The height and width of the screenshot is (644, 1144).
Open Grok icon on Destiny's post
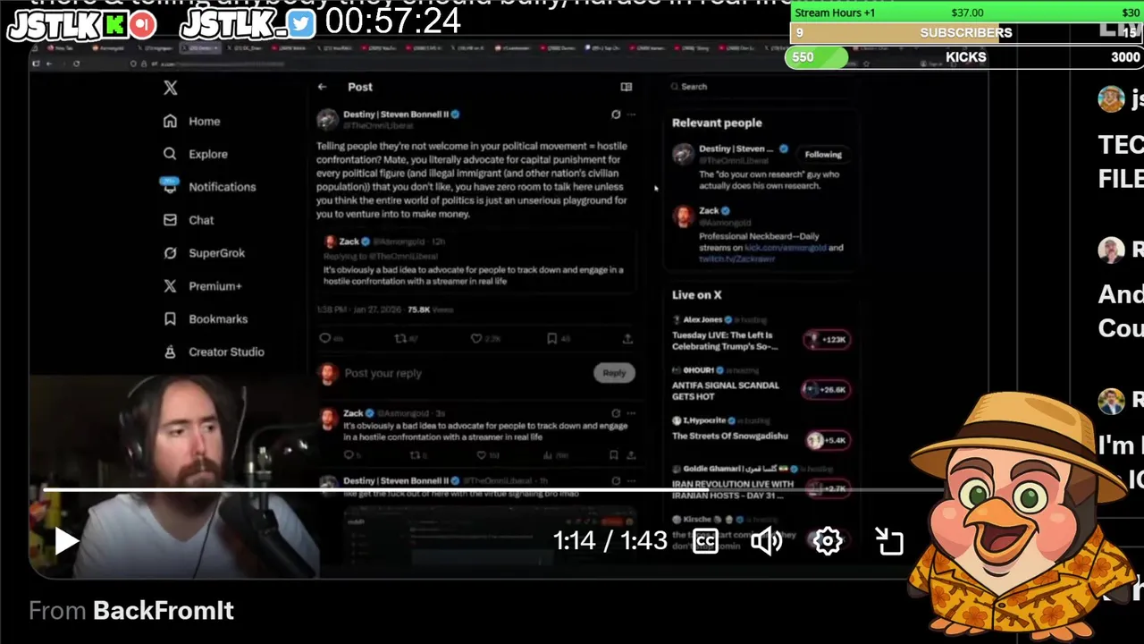(x=616, y=114)
